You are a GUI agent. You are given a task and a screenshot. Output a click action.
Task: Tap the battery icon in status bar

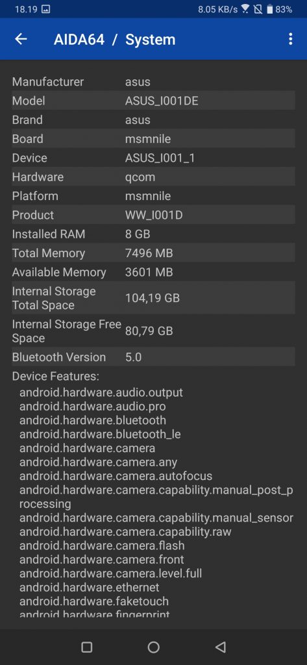pyautogui.click(x=269, y=9)
